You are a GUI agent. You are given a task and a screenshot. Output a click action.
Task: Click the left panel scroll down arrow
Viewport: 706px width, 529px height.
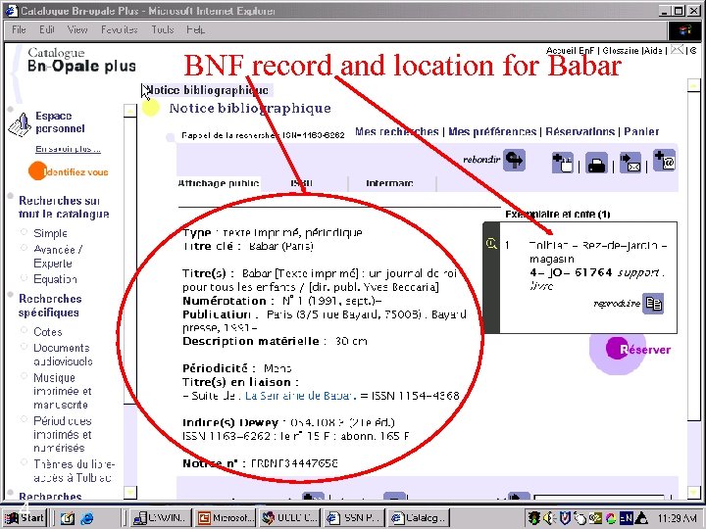pos(129,492)
